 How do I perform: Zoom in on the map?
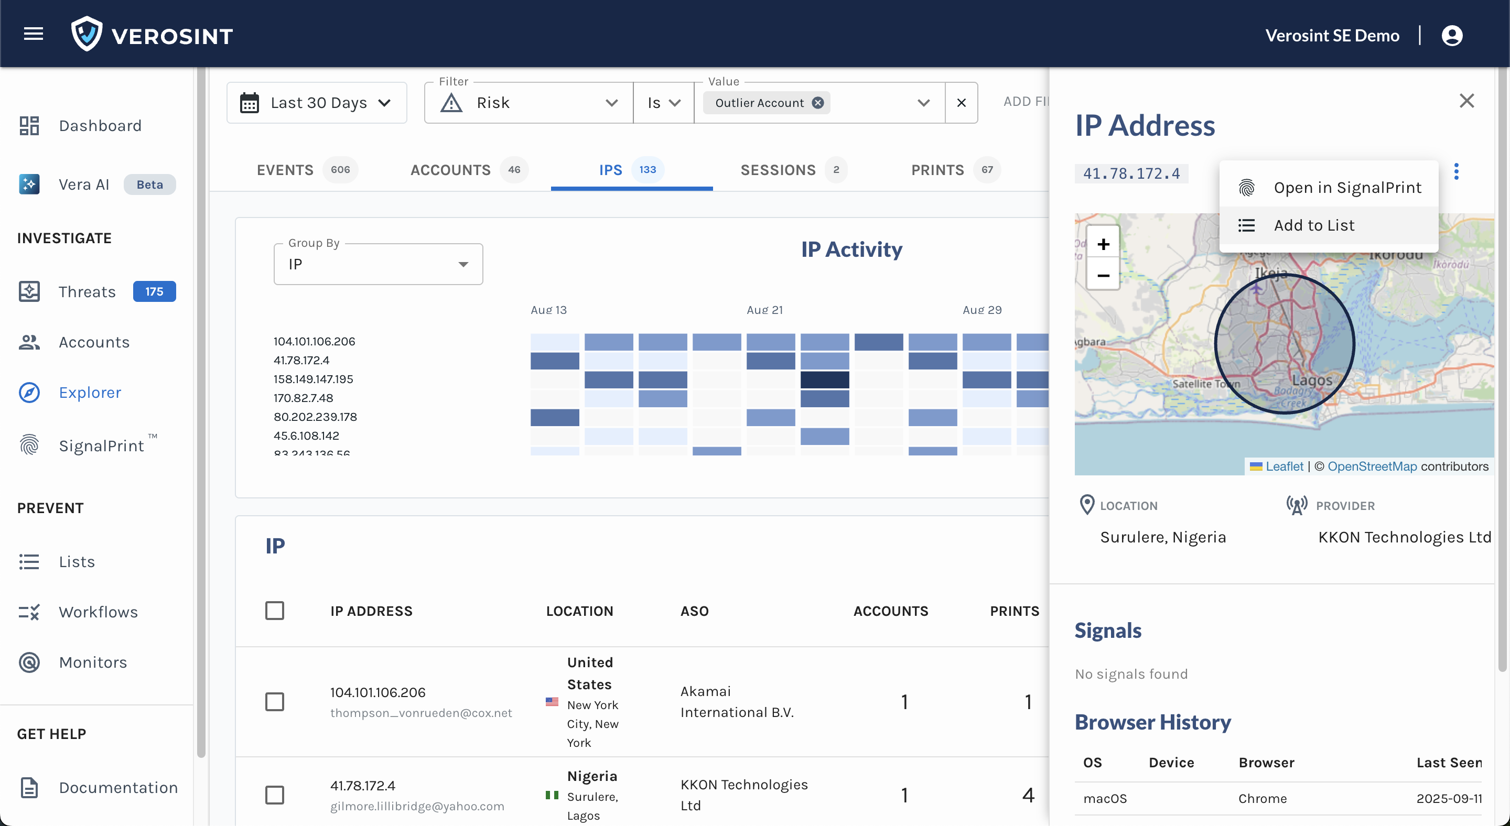(1103, 244)
